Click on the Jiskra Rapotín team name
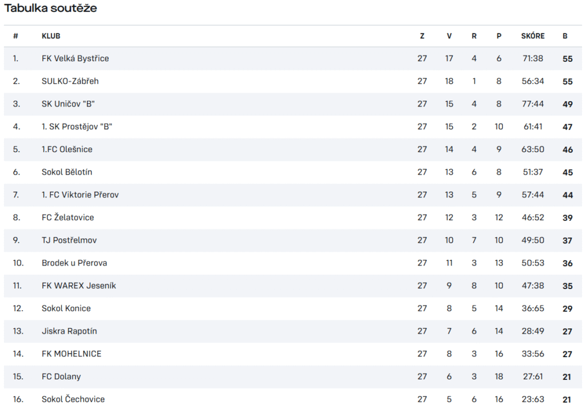The width and height of the screenshot is (586, 408). point(69,331)
